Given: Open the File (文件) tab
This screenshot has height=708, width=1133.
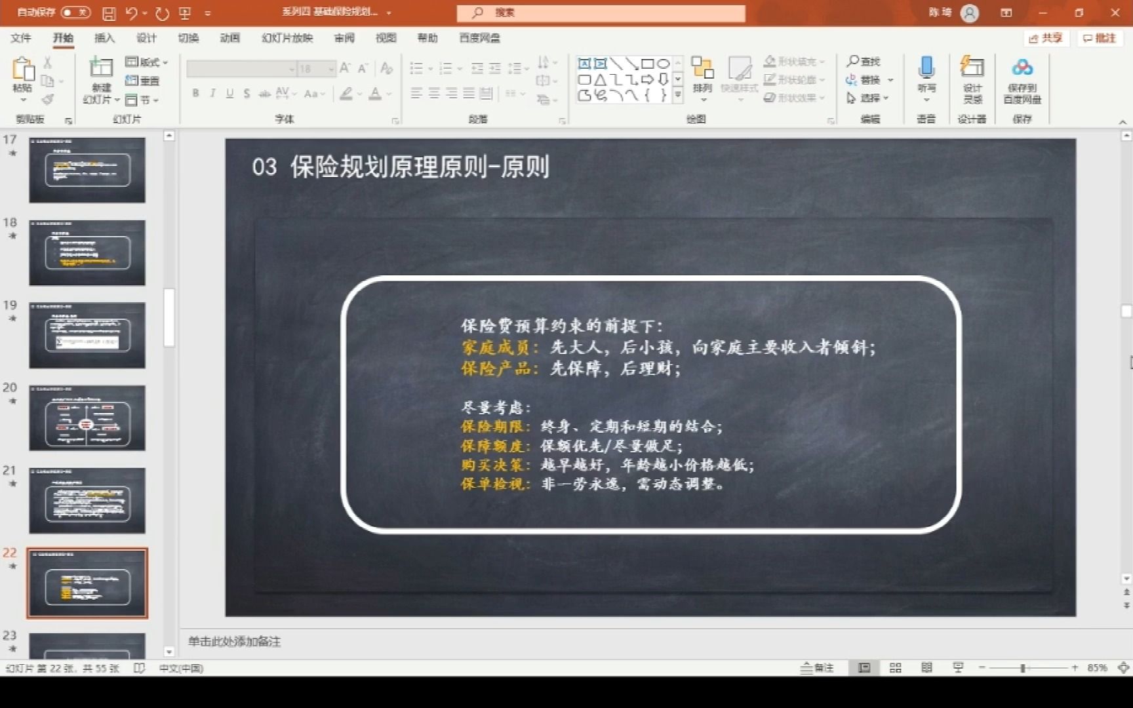Looking at the screenshot, I should [x=21, y=38].
